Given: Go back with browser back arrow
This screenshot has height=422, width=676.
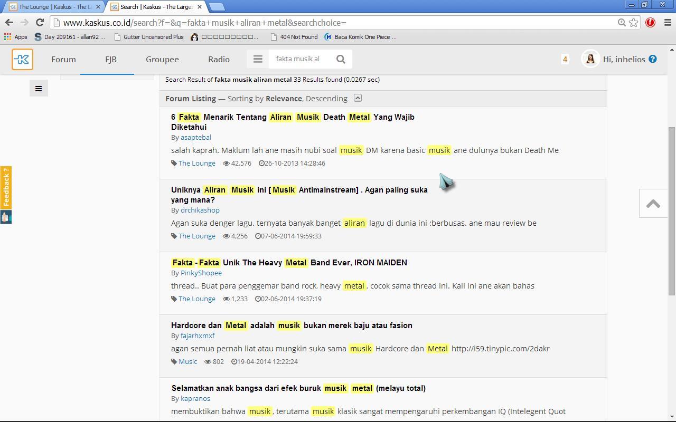Looking at the screenshot, I should [x=9, y=22].
